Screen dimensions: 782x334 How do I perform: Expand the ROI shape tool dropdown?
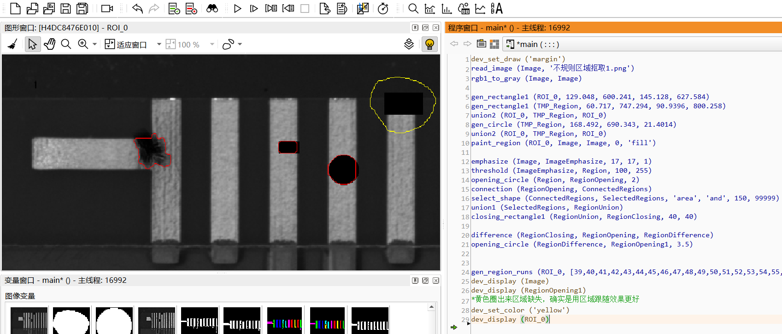pos(240,44)
